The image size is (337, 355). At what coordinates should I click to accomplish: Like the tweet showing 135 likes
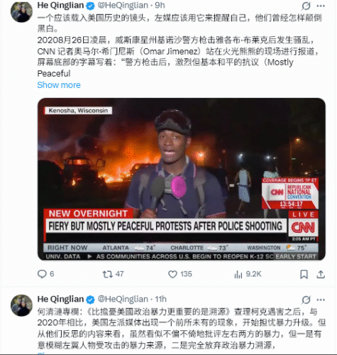[172, 274]
